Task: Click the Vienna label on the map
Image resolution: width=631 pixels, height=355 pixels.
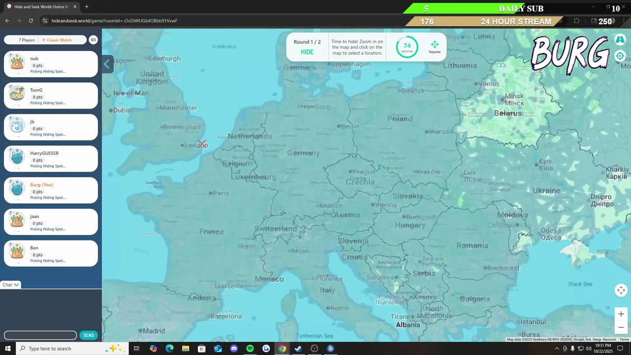Action: point(386,205)
